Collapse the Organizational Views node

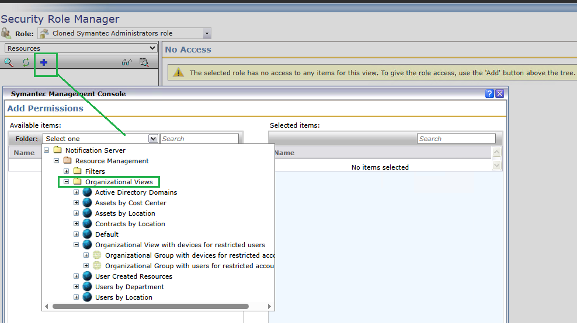click(66, 181)
